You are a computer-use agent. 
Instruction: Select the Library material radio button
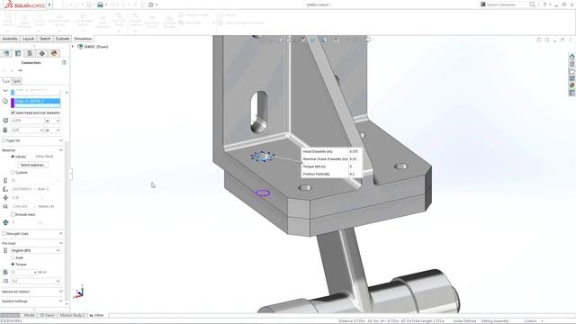(13, 157)
